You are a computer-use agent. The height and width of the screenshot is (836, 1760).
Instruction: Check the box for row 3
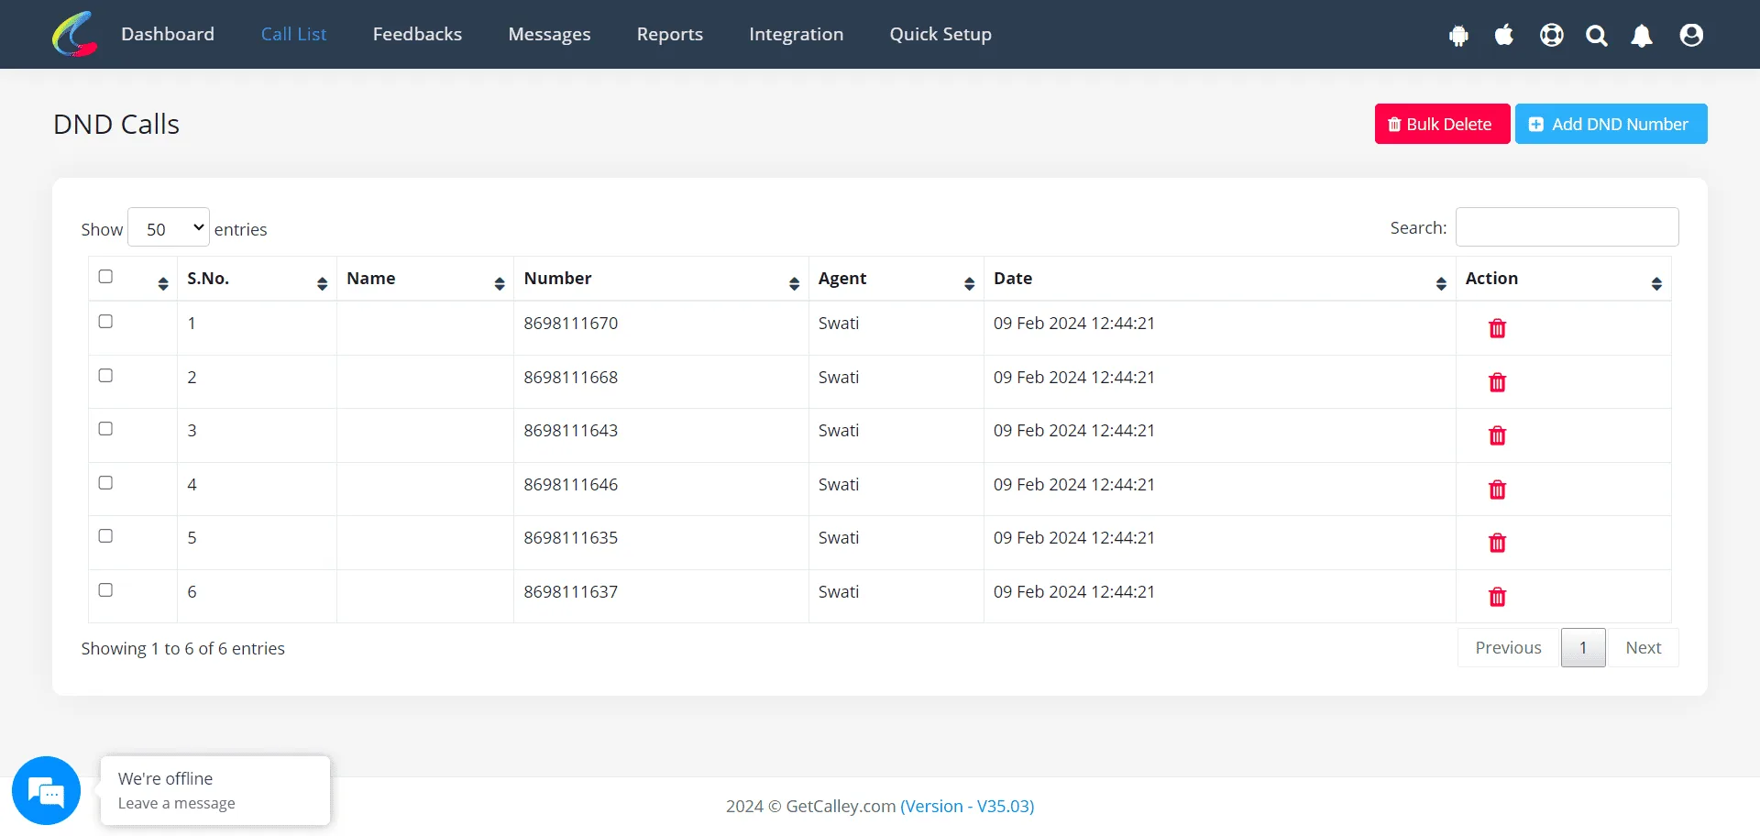pos(105,429)
